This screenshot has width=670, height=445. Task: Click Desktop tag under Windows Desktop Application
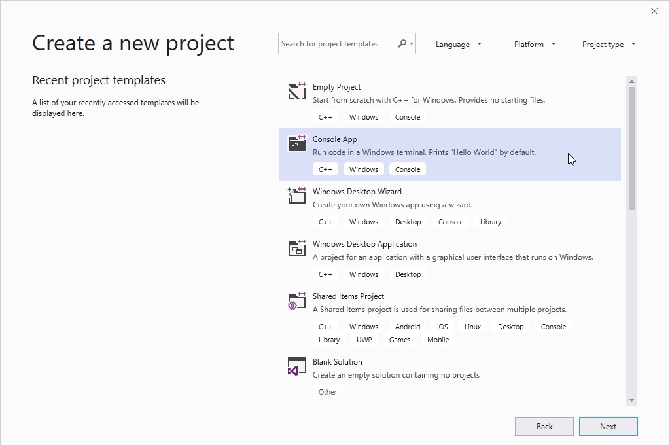(x=408, y=274)
